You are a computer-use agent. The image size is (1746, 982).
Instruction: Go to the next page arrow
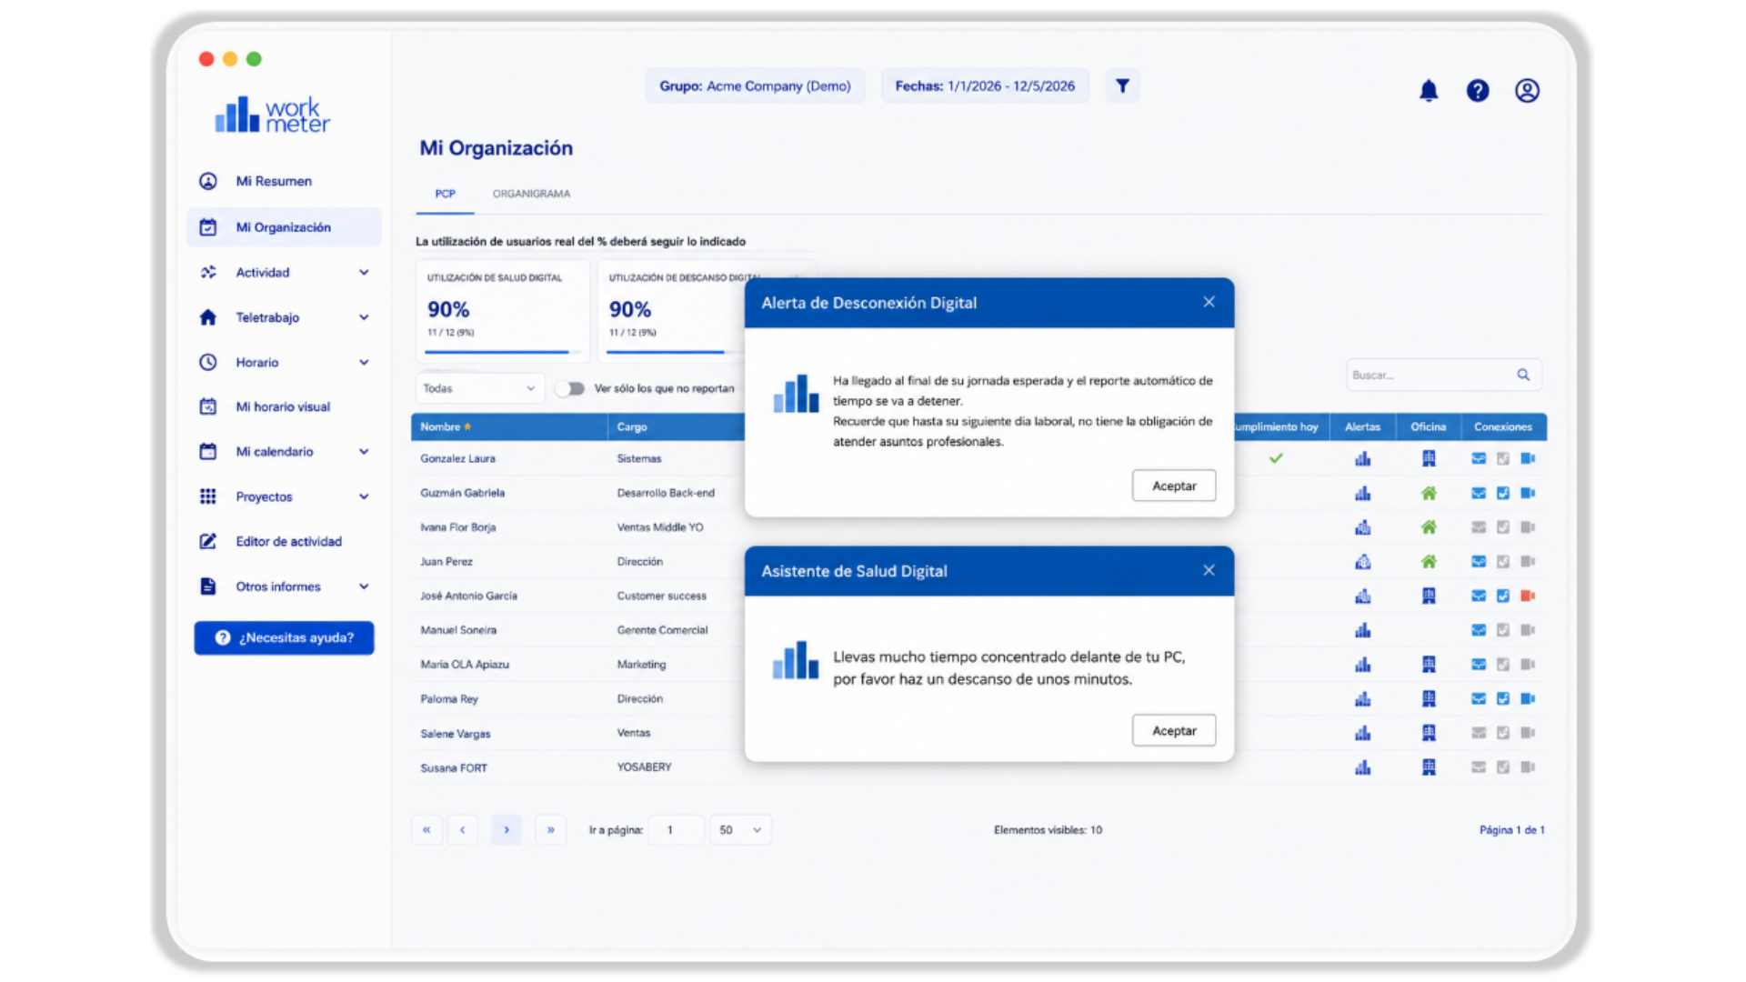(507, 830)
